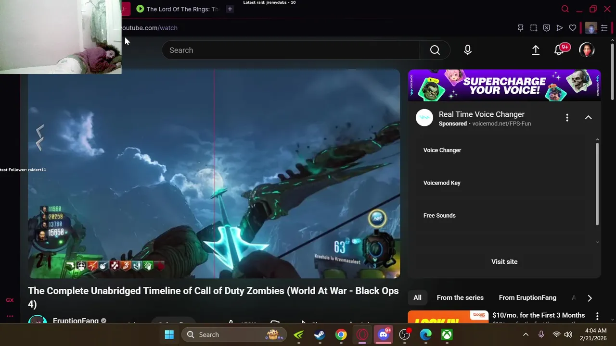Show hidden system tray icons
The width and height of the screenshot is (616, 346).
[x=526, y=334]
